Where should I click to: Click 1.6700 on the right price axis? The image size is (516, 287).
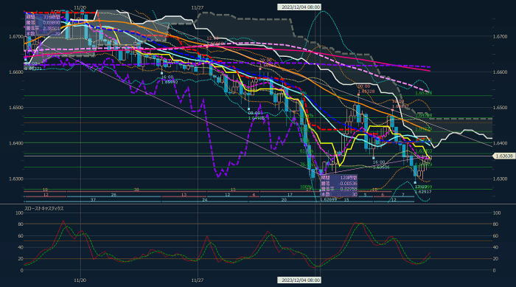click(x=500, y=37)
